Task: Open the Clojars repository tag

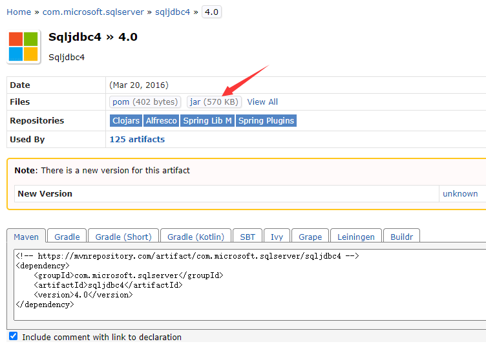Action: click(x=126, y=120)
